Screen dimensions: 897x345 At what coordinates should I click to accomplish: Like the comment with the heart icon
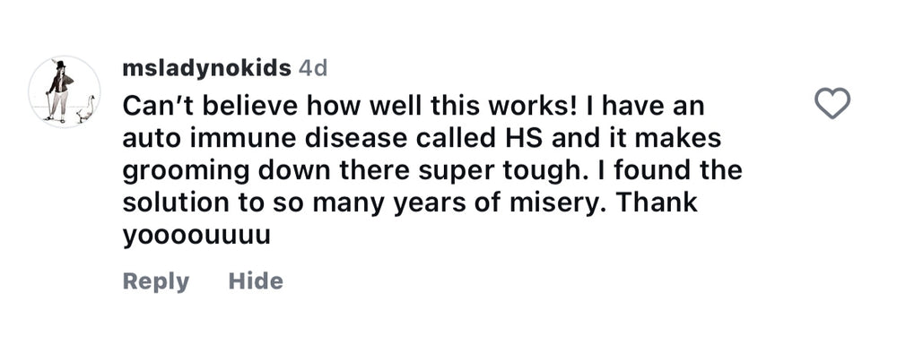tap(832, 104)
